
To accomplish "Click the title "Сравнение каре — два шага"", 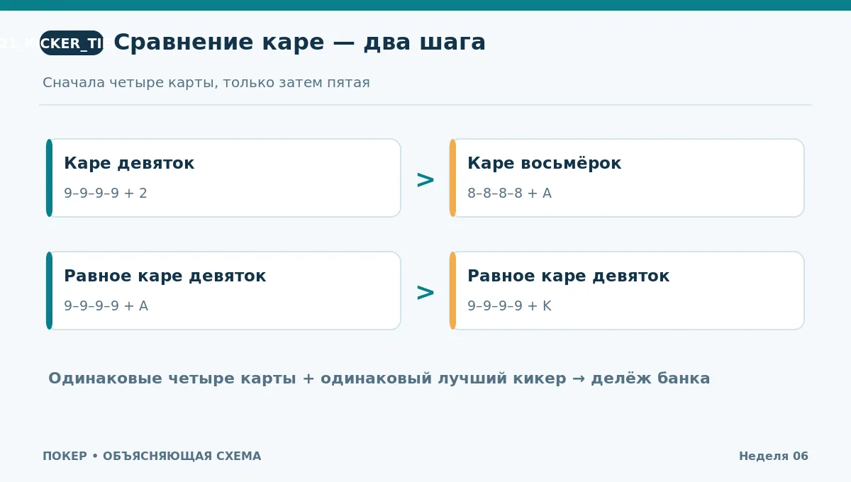I will coord(299,43).
